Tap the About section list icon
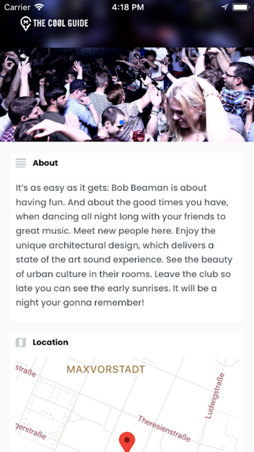This screenshot has width=254, height=452. click(21, 163)
